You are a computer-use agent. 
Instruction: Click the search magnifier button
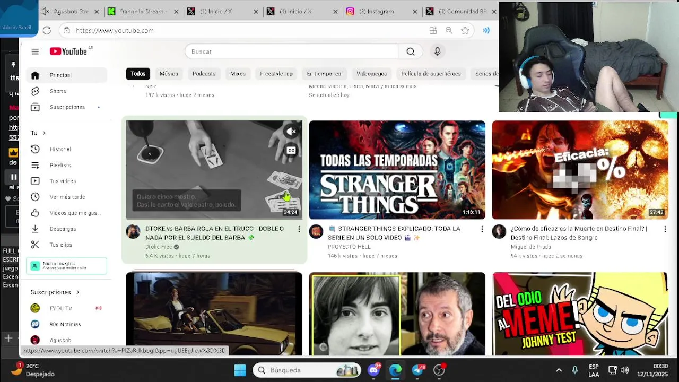click(411, 51)
